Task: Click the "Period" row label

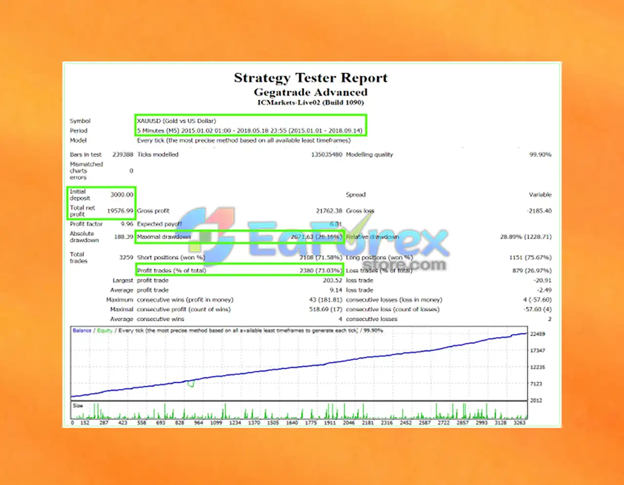Action: pos(78,131)
